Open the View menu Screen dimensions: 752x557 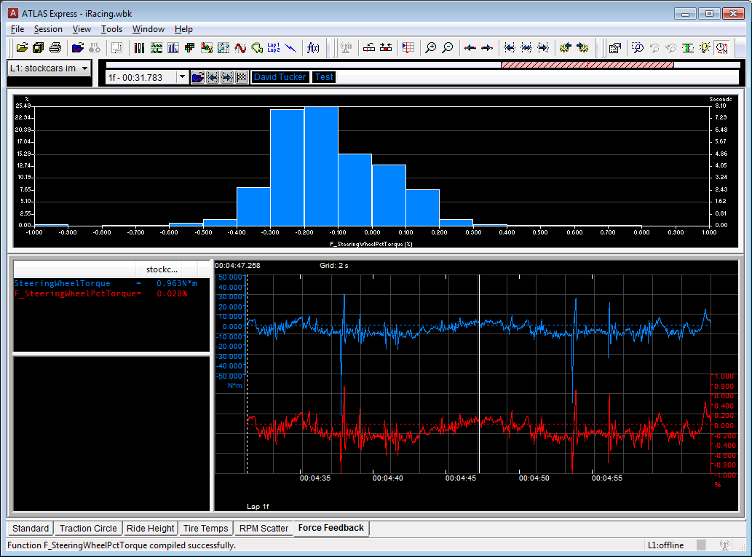pos(82,29)
